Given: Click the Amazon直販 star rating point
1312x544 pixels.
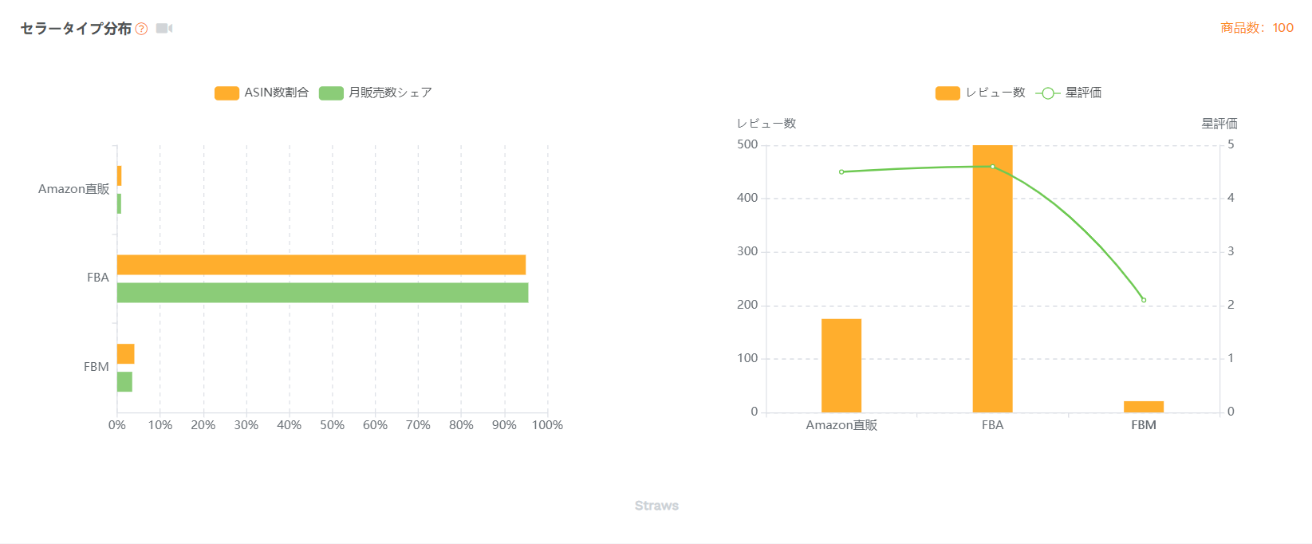Looking at the screenshot, I should click(841, 171).
